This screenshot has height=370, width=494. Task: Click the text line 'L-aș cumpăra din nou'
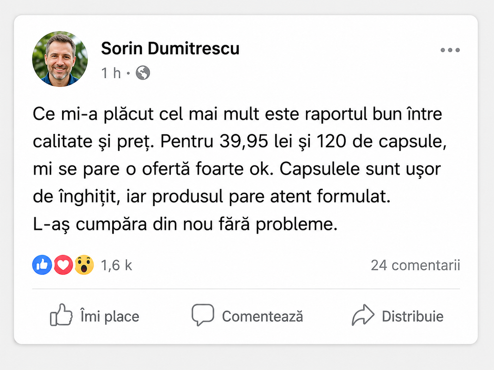click(x=185, y=224)
